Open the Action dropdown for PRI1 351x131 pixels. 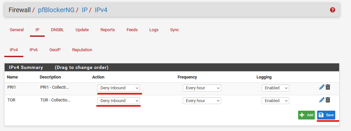pyautogui.click(x=119, y=88)
